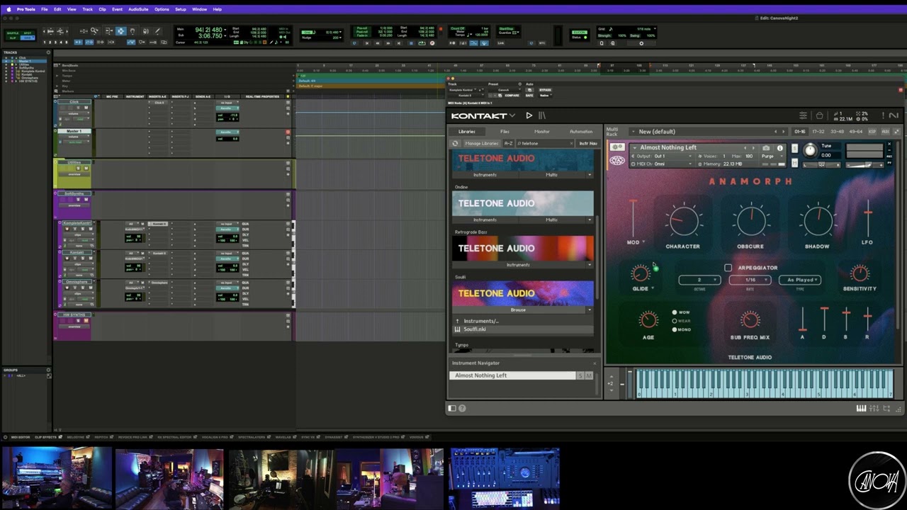Solo the Almost Nothing Left instrument header
Viewport: 907px width, 510px height.
[794, 147]
